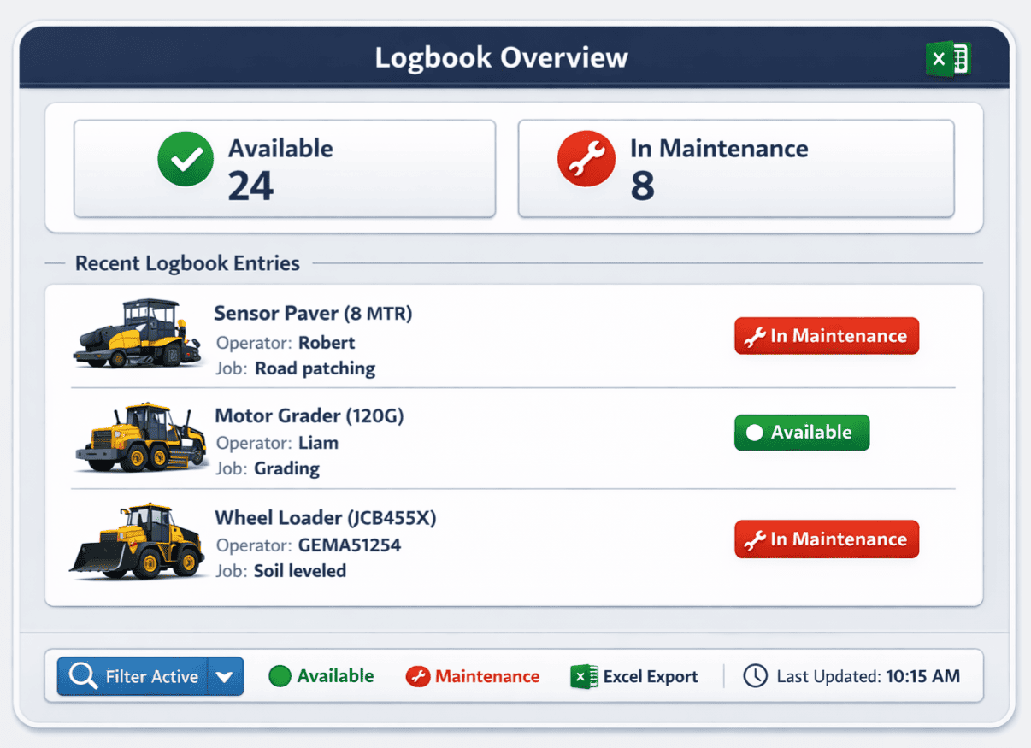Click the green checkmark Available icon
The image size is (1031, 748).
click(186, 159)
